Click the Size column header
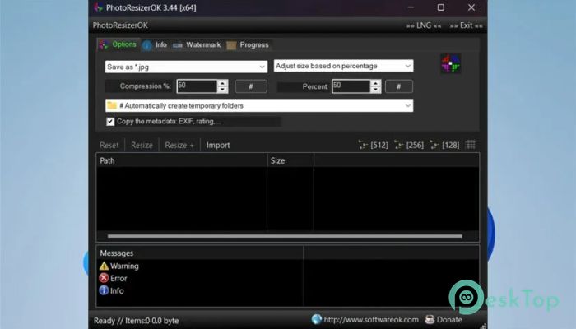Viewport: 576px width, 329px height. point(290,160)
